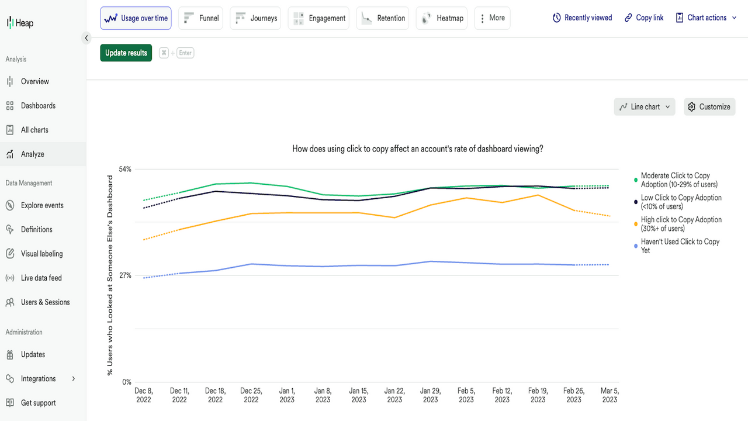Viewport: 748px width, 421px height.
Task: Open Users & Sessions
Action: coord(45,302)
